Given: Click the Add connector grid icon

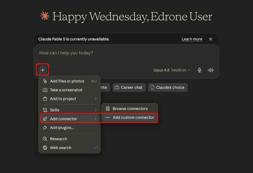Looking at the screenshot, I should 45,119.
